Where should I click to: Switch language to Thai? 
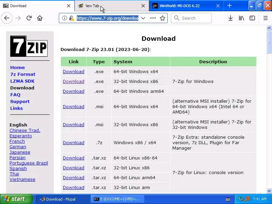[14, 174]
